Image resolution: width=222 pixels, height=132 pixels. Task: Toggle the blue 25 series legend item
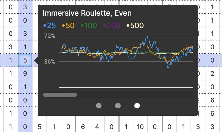(x=50, y=26)
